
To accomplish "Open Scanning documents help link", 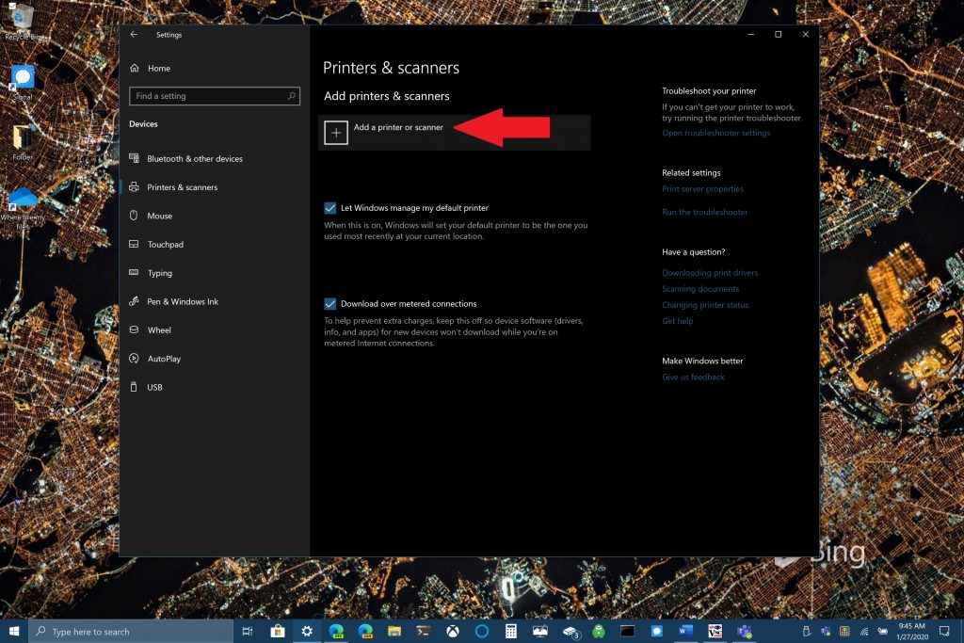I will pos(700,289).
